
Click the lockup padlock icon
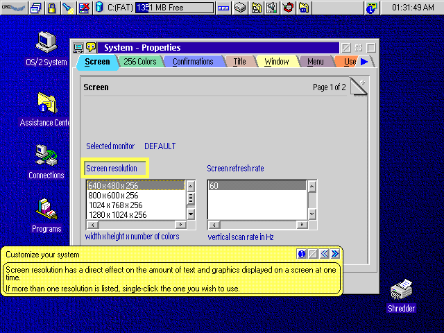(x=52, y=8)
